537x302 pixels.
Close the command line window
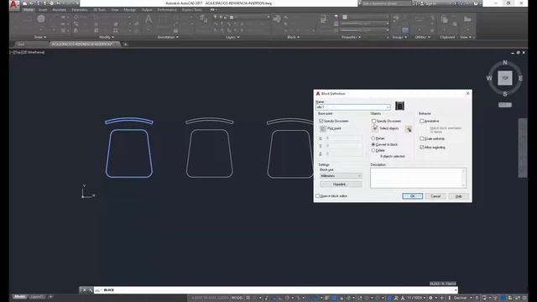tap(84, 290)
